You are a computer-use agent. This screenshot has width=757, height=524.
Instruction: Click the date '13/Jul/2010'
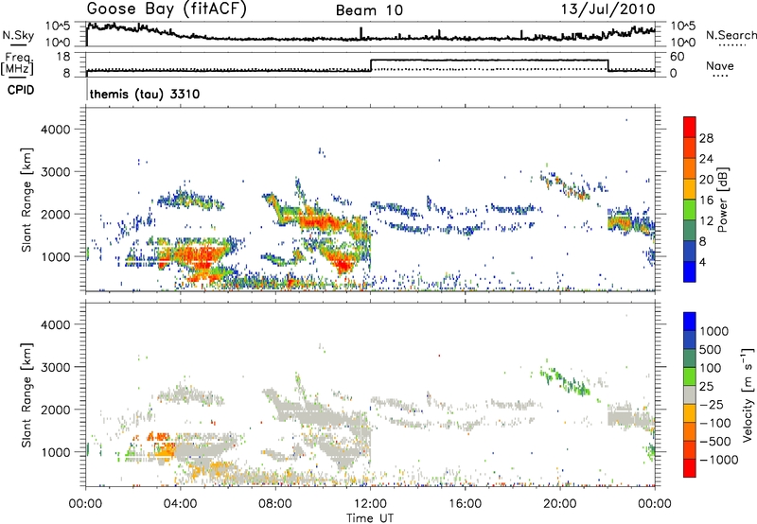pos(607,9)
